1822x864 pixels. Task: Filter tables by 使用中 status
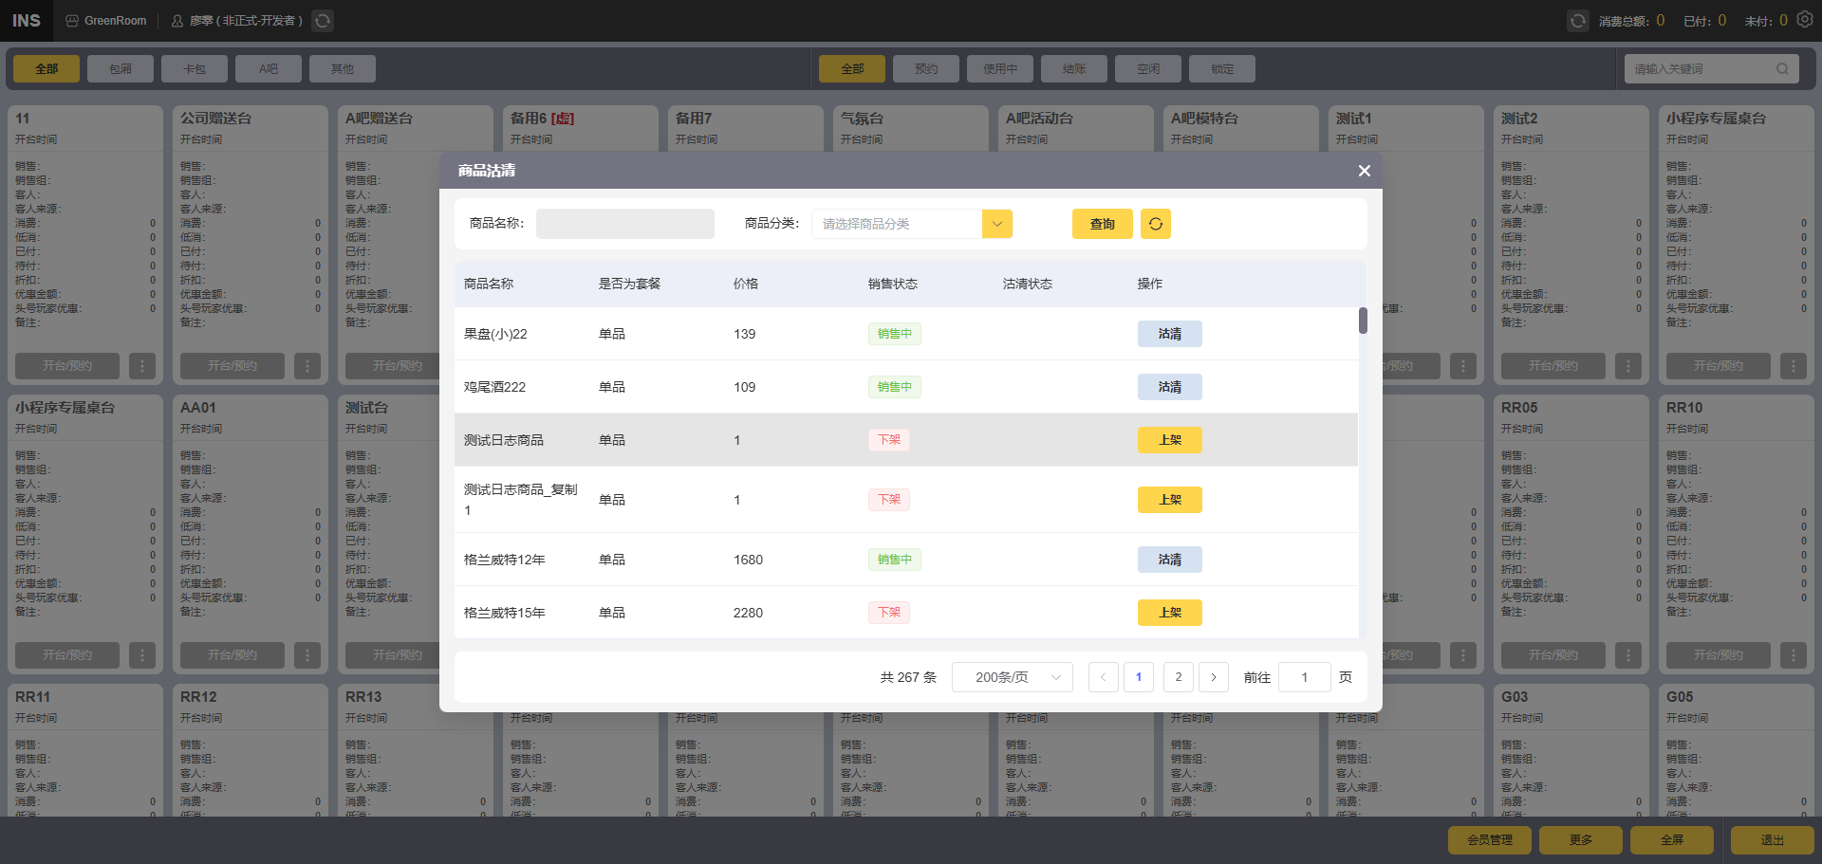[1000, 68]
